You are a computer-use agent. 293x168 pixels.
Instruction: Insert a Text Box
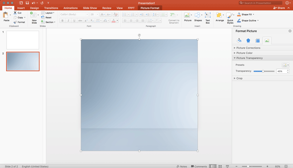click(x=208, y=16)
